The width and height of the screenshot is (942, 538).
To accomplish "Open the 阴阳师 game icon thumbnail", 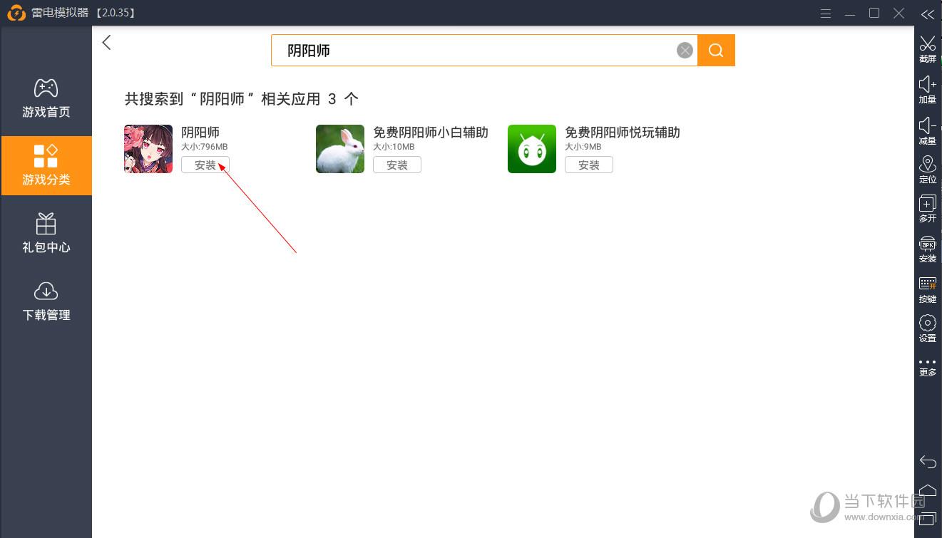I will (x=148, y=149).
